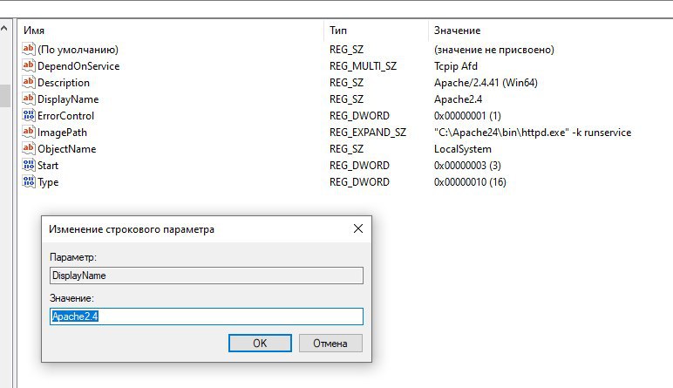Click the (значение не присвоено) data cell
This screenshot has width=673, height=388.
494,50
